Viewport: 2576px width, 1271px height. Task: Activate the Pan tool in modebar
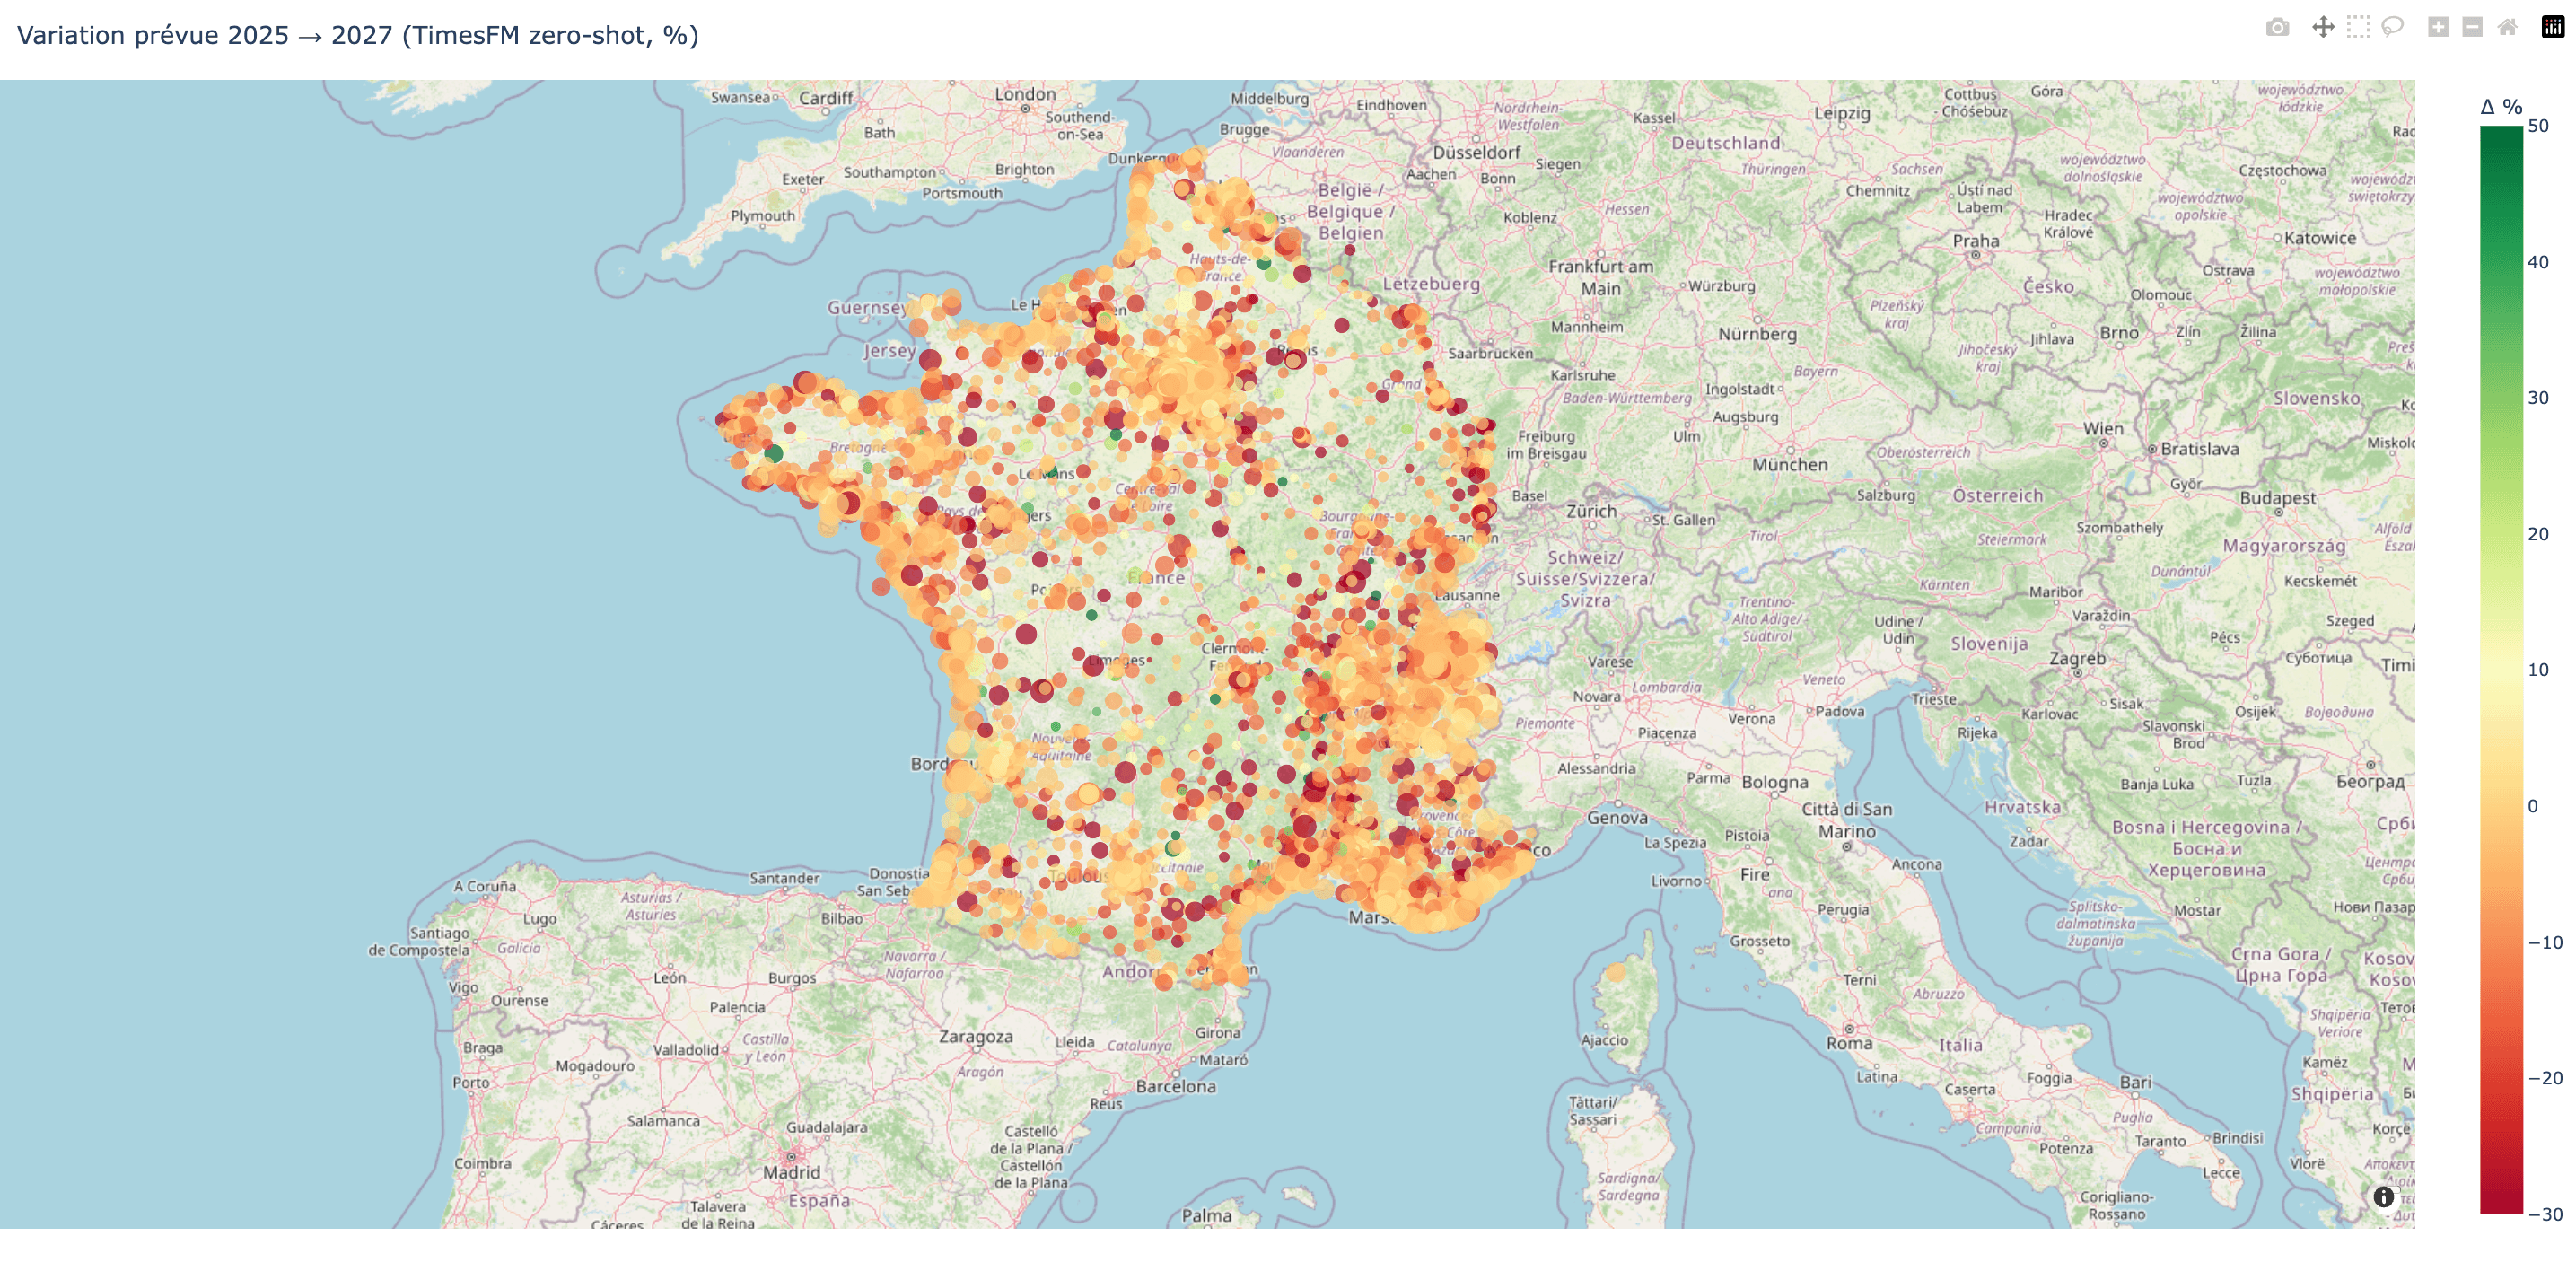[2323, 28]
